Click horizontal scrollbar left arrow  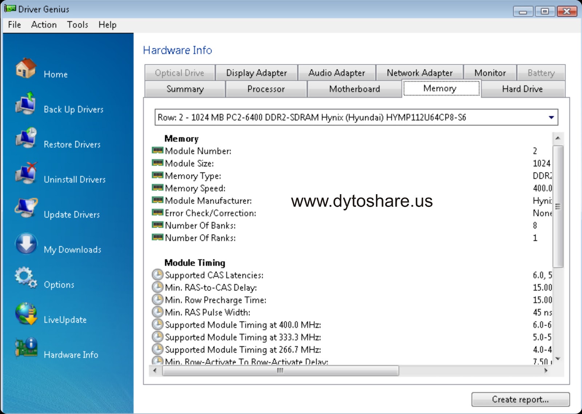(x=155, y=371)
